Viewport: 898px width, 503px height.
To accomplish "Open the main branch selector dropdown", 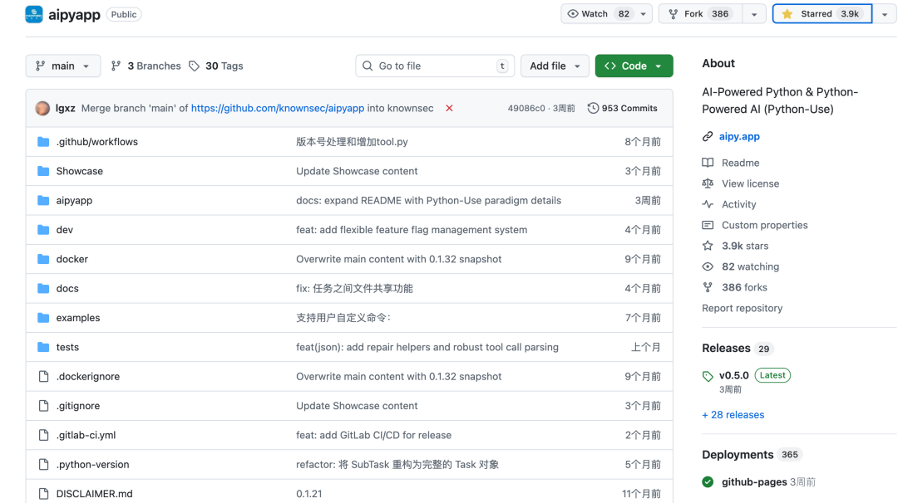I will click(x=62, y=66).
